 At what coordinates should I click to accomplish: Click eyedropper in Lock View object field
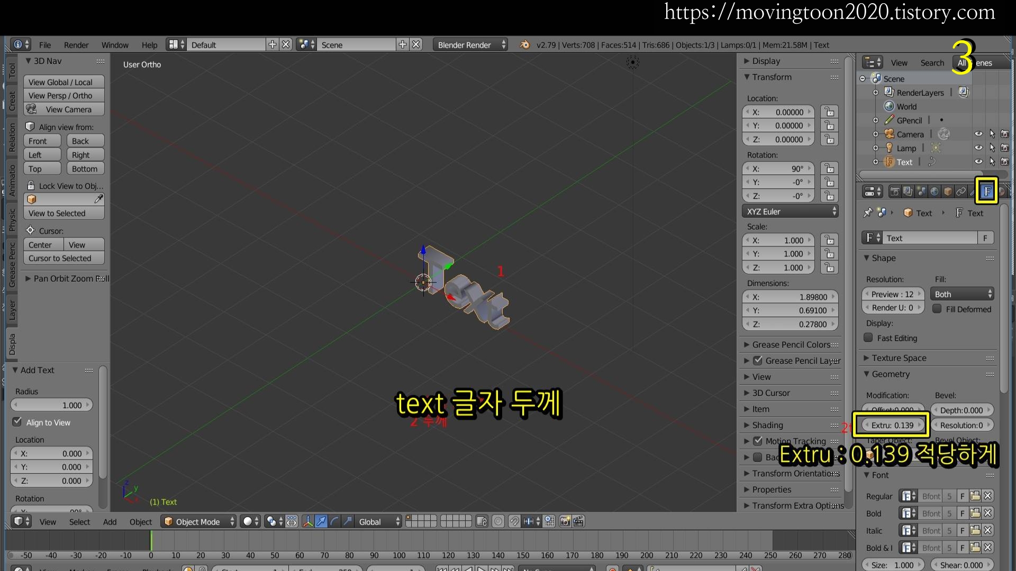[x=98, y=199]
